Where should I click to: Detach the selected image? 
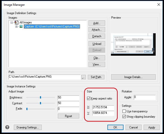click(x=97, y=36)
